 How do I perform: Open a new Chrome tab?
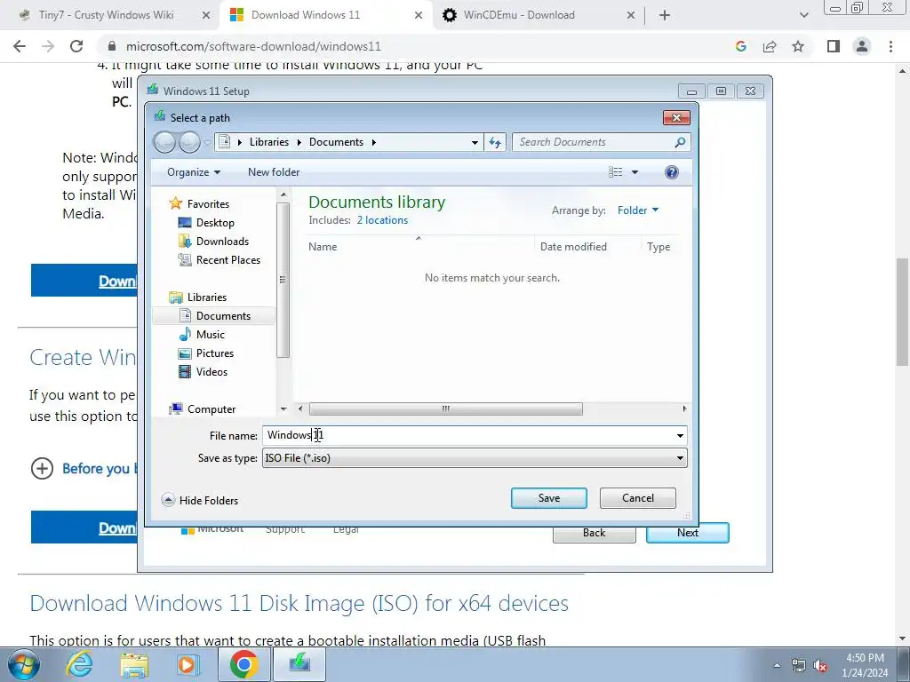click(665, 16)
